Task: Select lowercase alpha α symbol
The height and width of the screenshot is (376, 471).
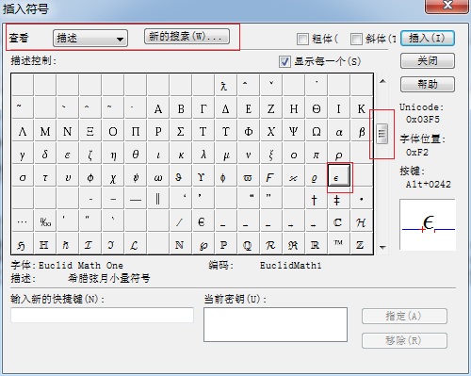Action: (x=339, y=132)
